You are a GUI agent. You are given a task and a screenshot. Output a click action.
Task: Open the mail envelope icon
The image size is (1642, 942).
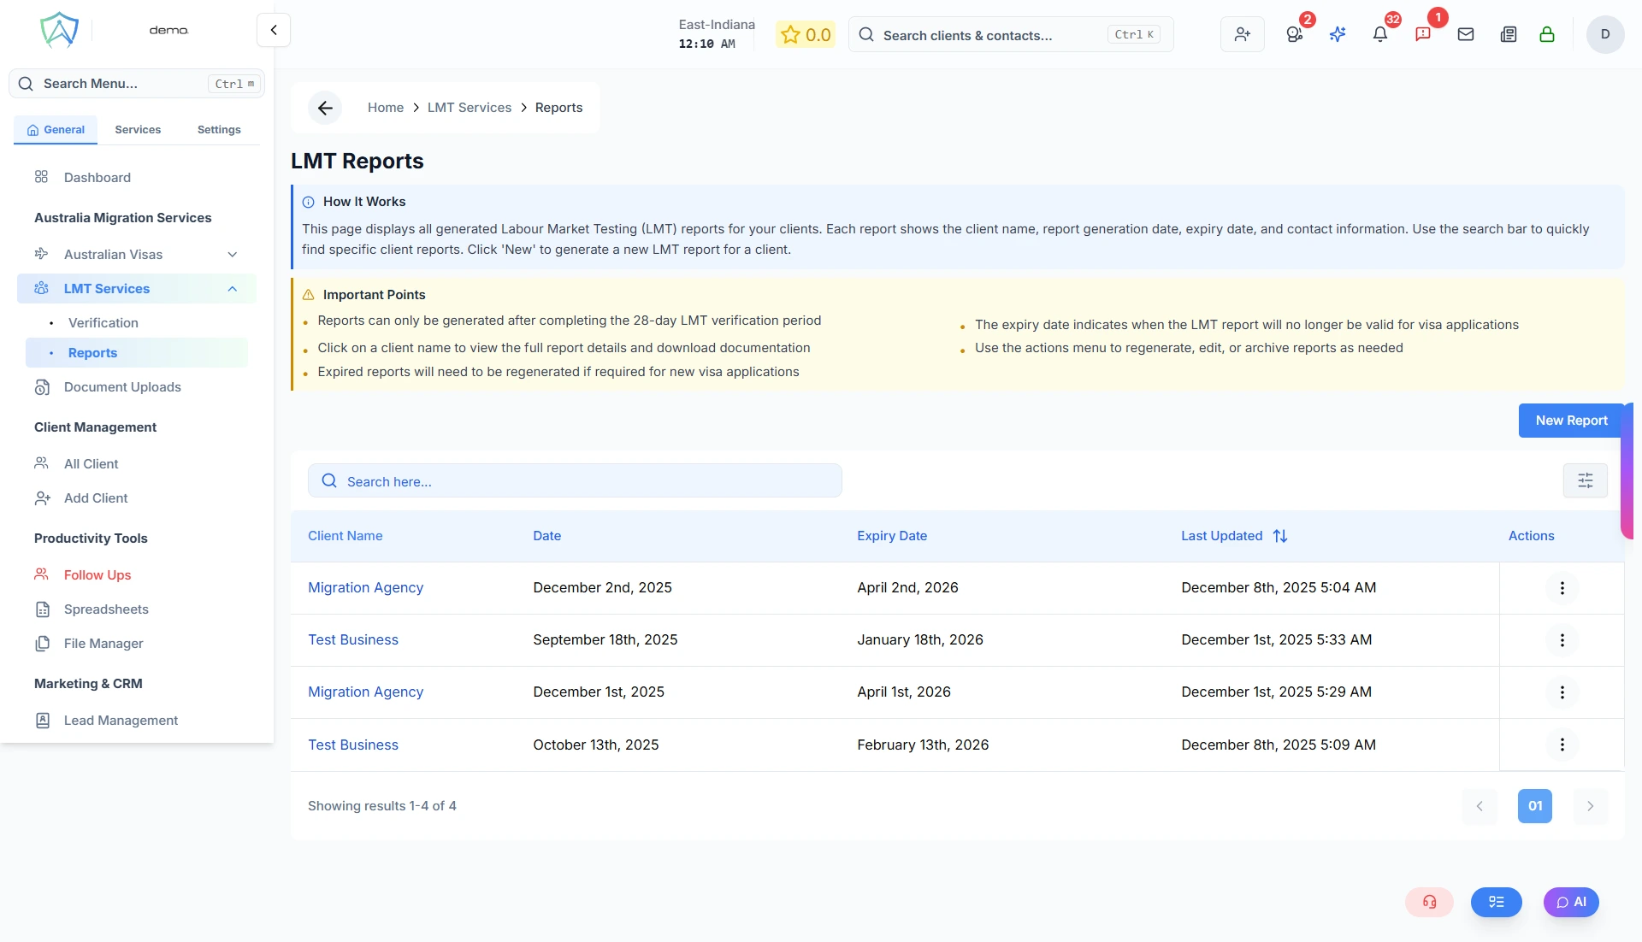point(1465,35)
